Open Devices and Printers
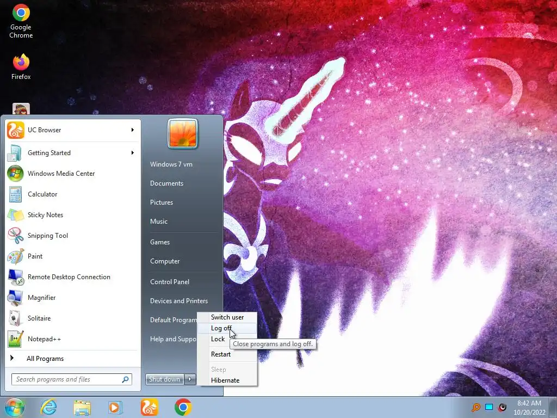The height and width of the screenshot is (418, 557). [x=179, y=301]
